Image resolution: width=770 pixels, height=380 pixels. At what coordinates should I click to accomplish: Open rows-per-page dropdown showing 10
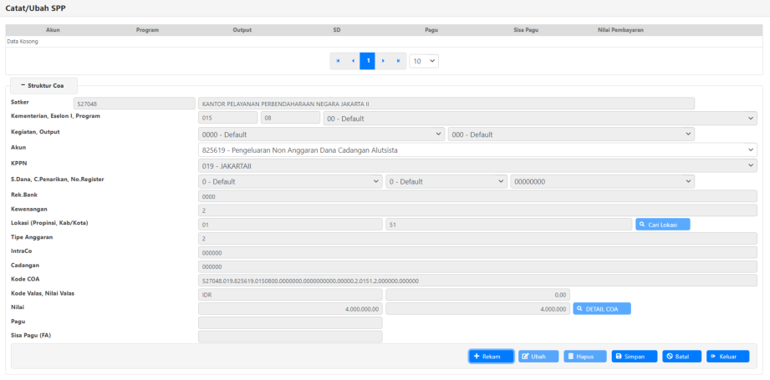point(424,61)
